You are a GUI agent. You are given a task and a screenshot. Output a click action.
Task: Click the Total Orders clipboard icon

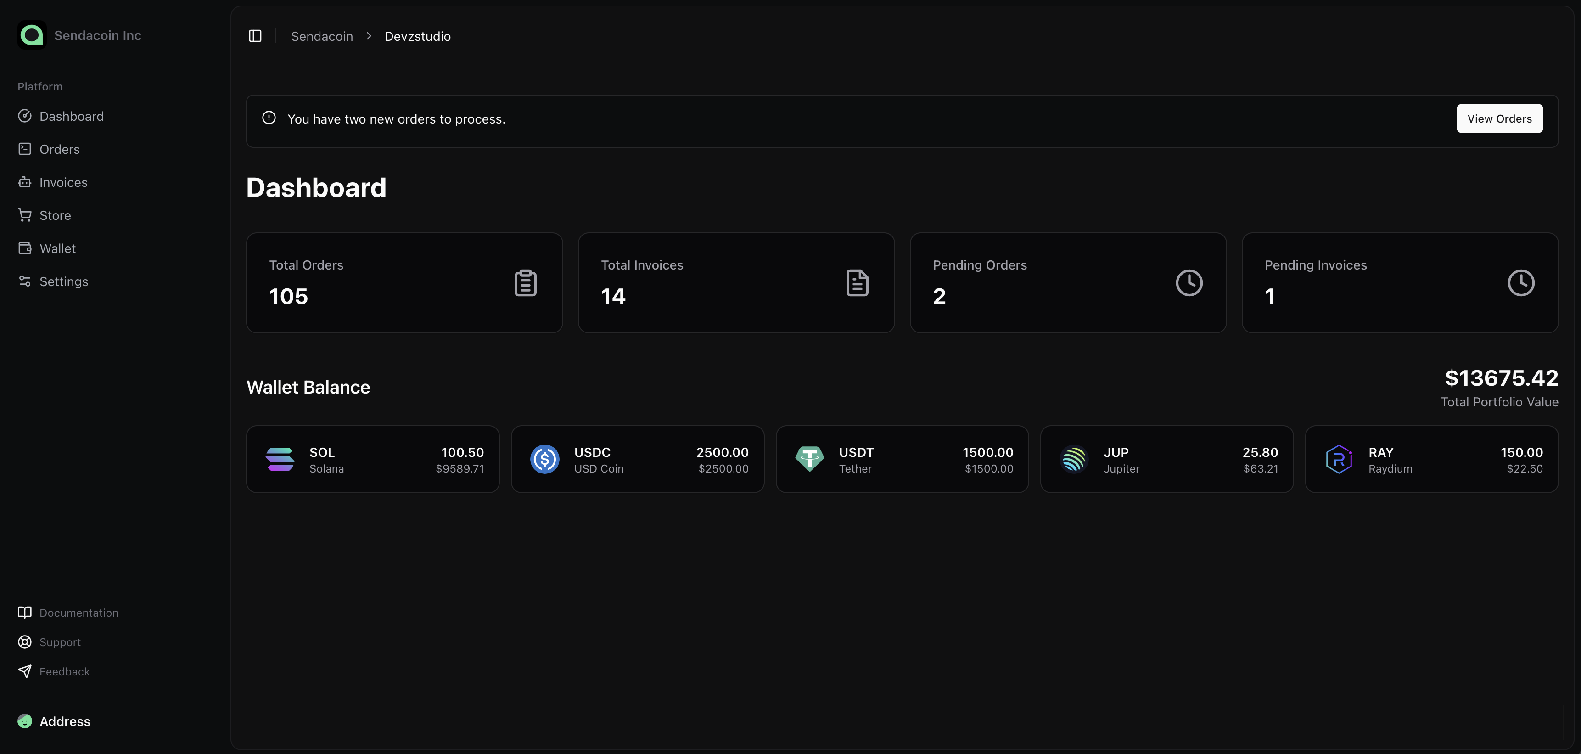coord(525,283)
